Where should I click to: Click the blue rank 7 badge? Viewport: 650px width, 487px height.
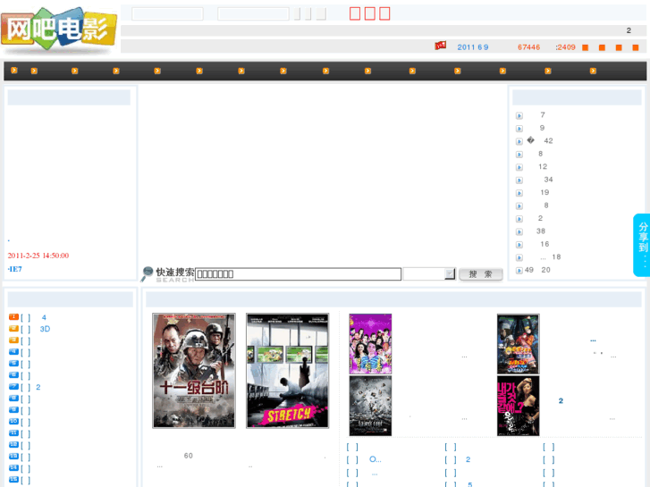click(13, 386)
